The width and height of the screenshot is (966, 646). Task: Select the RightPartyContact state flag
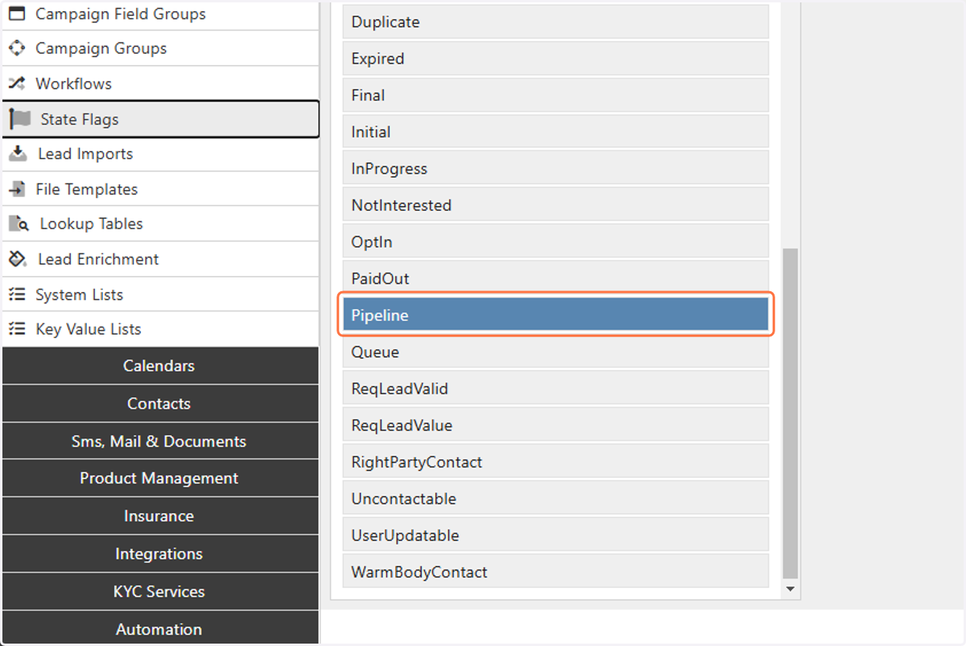click(x=555, y=462)
